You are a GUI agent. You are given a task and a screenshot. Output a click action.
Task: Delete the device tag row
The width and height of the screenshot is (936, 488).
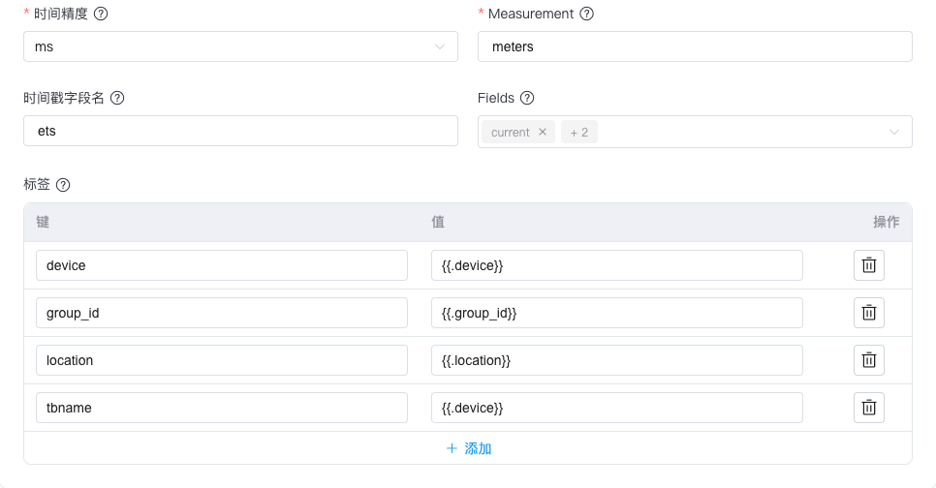click(x=868, y=265)
